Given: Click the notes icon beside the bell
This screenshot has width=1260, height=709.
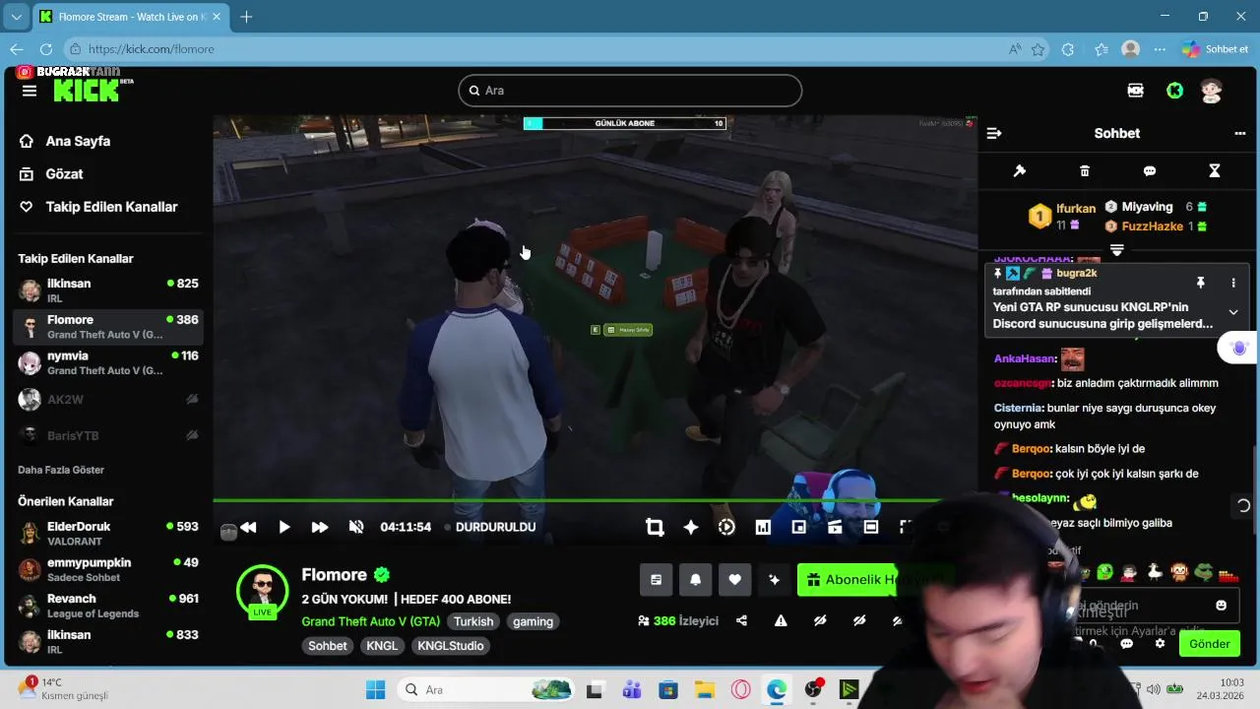Looking at the screenshot, I should (657, 580).
